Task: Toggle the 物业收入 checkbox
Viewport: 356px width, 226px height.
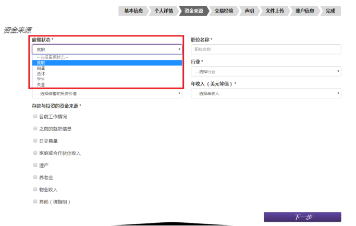Action: tap(35, 190)
